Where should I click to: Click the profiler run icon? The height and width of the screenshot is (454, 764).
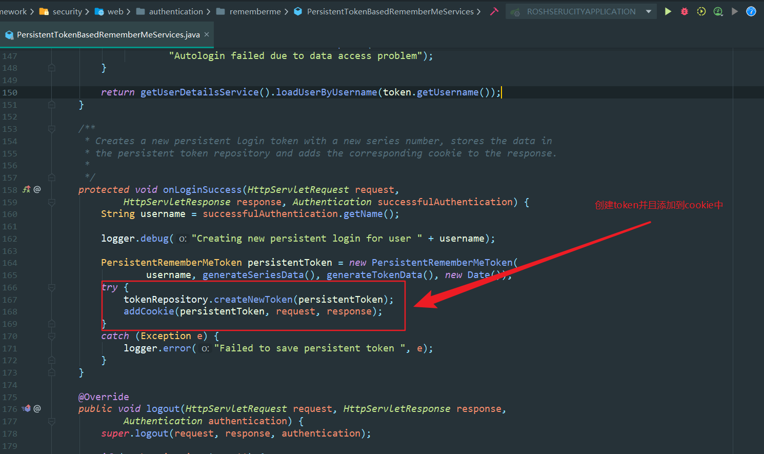click(718, 11)
